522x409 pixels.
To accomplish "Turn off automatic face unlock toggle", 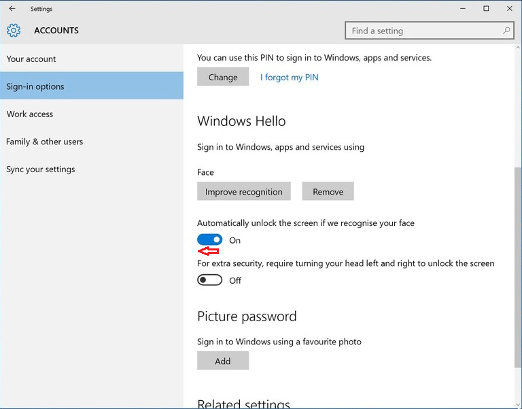I will click(209, 240).
